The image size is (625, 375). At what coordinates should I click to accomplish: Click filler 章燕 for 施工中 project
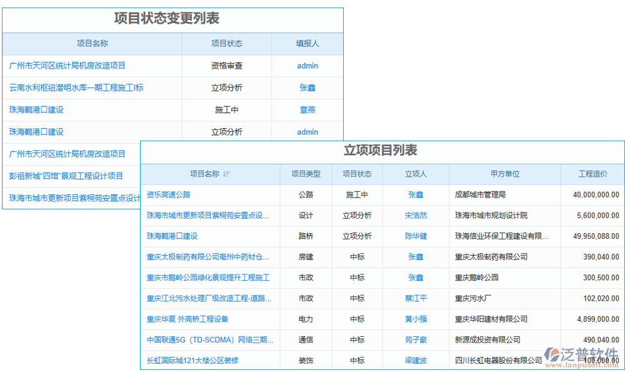307,109
